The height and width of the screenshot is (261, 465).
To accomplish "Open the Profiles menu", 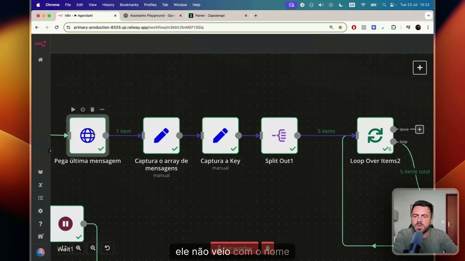I will tap(150, 5).
